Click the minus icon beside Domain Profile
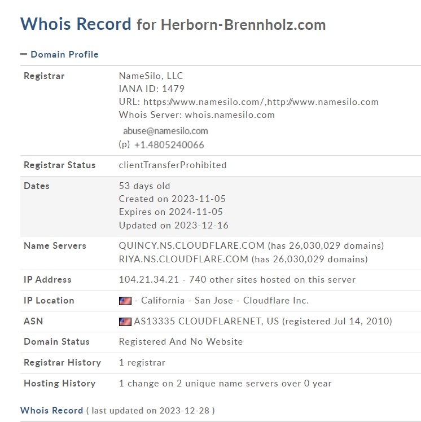The width and height of the screenshot is (421, 422). pyautogui.click(x=24, y=54)
